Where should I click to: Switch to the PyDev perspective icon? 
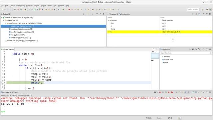click(207, 9)
